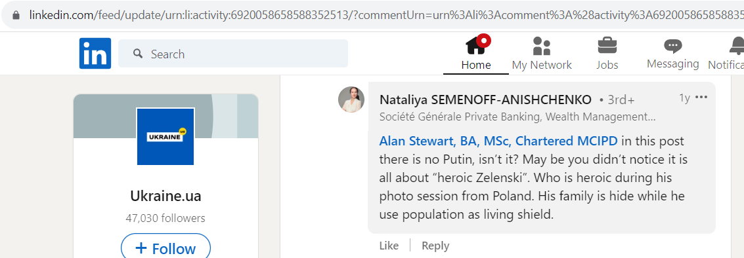Click the Société Générale headline text

click(517, 117)
